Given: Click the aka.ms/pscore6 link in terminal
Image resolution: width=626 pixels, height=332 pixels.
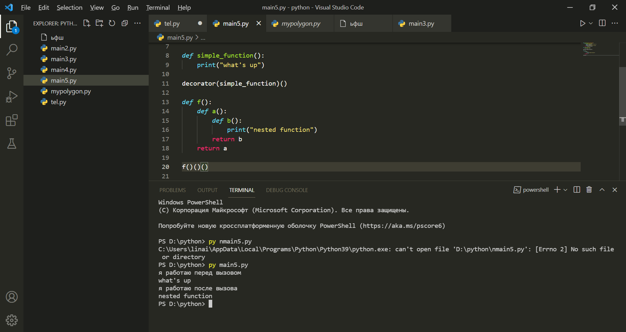Looking at the screenshot, I should [402, 226].
